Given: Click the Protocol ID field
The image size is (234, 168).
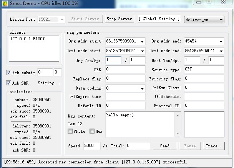Looking at the screenshot, I should 204,106.
